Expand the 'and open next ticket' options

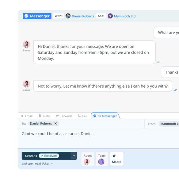(37, 163)
